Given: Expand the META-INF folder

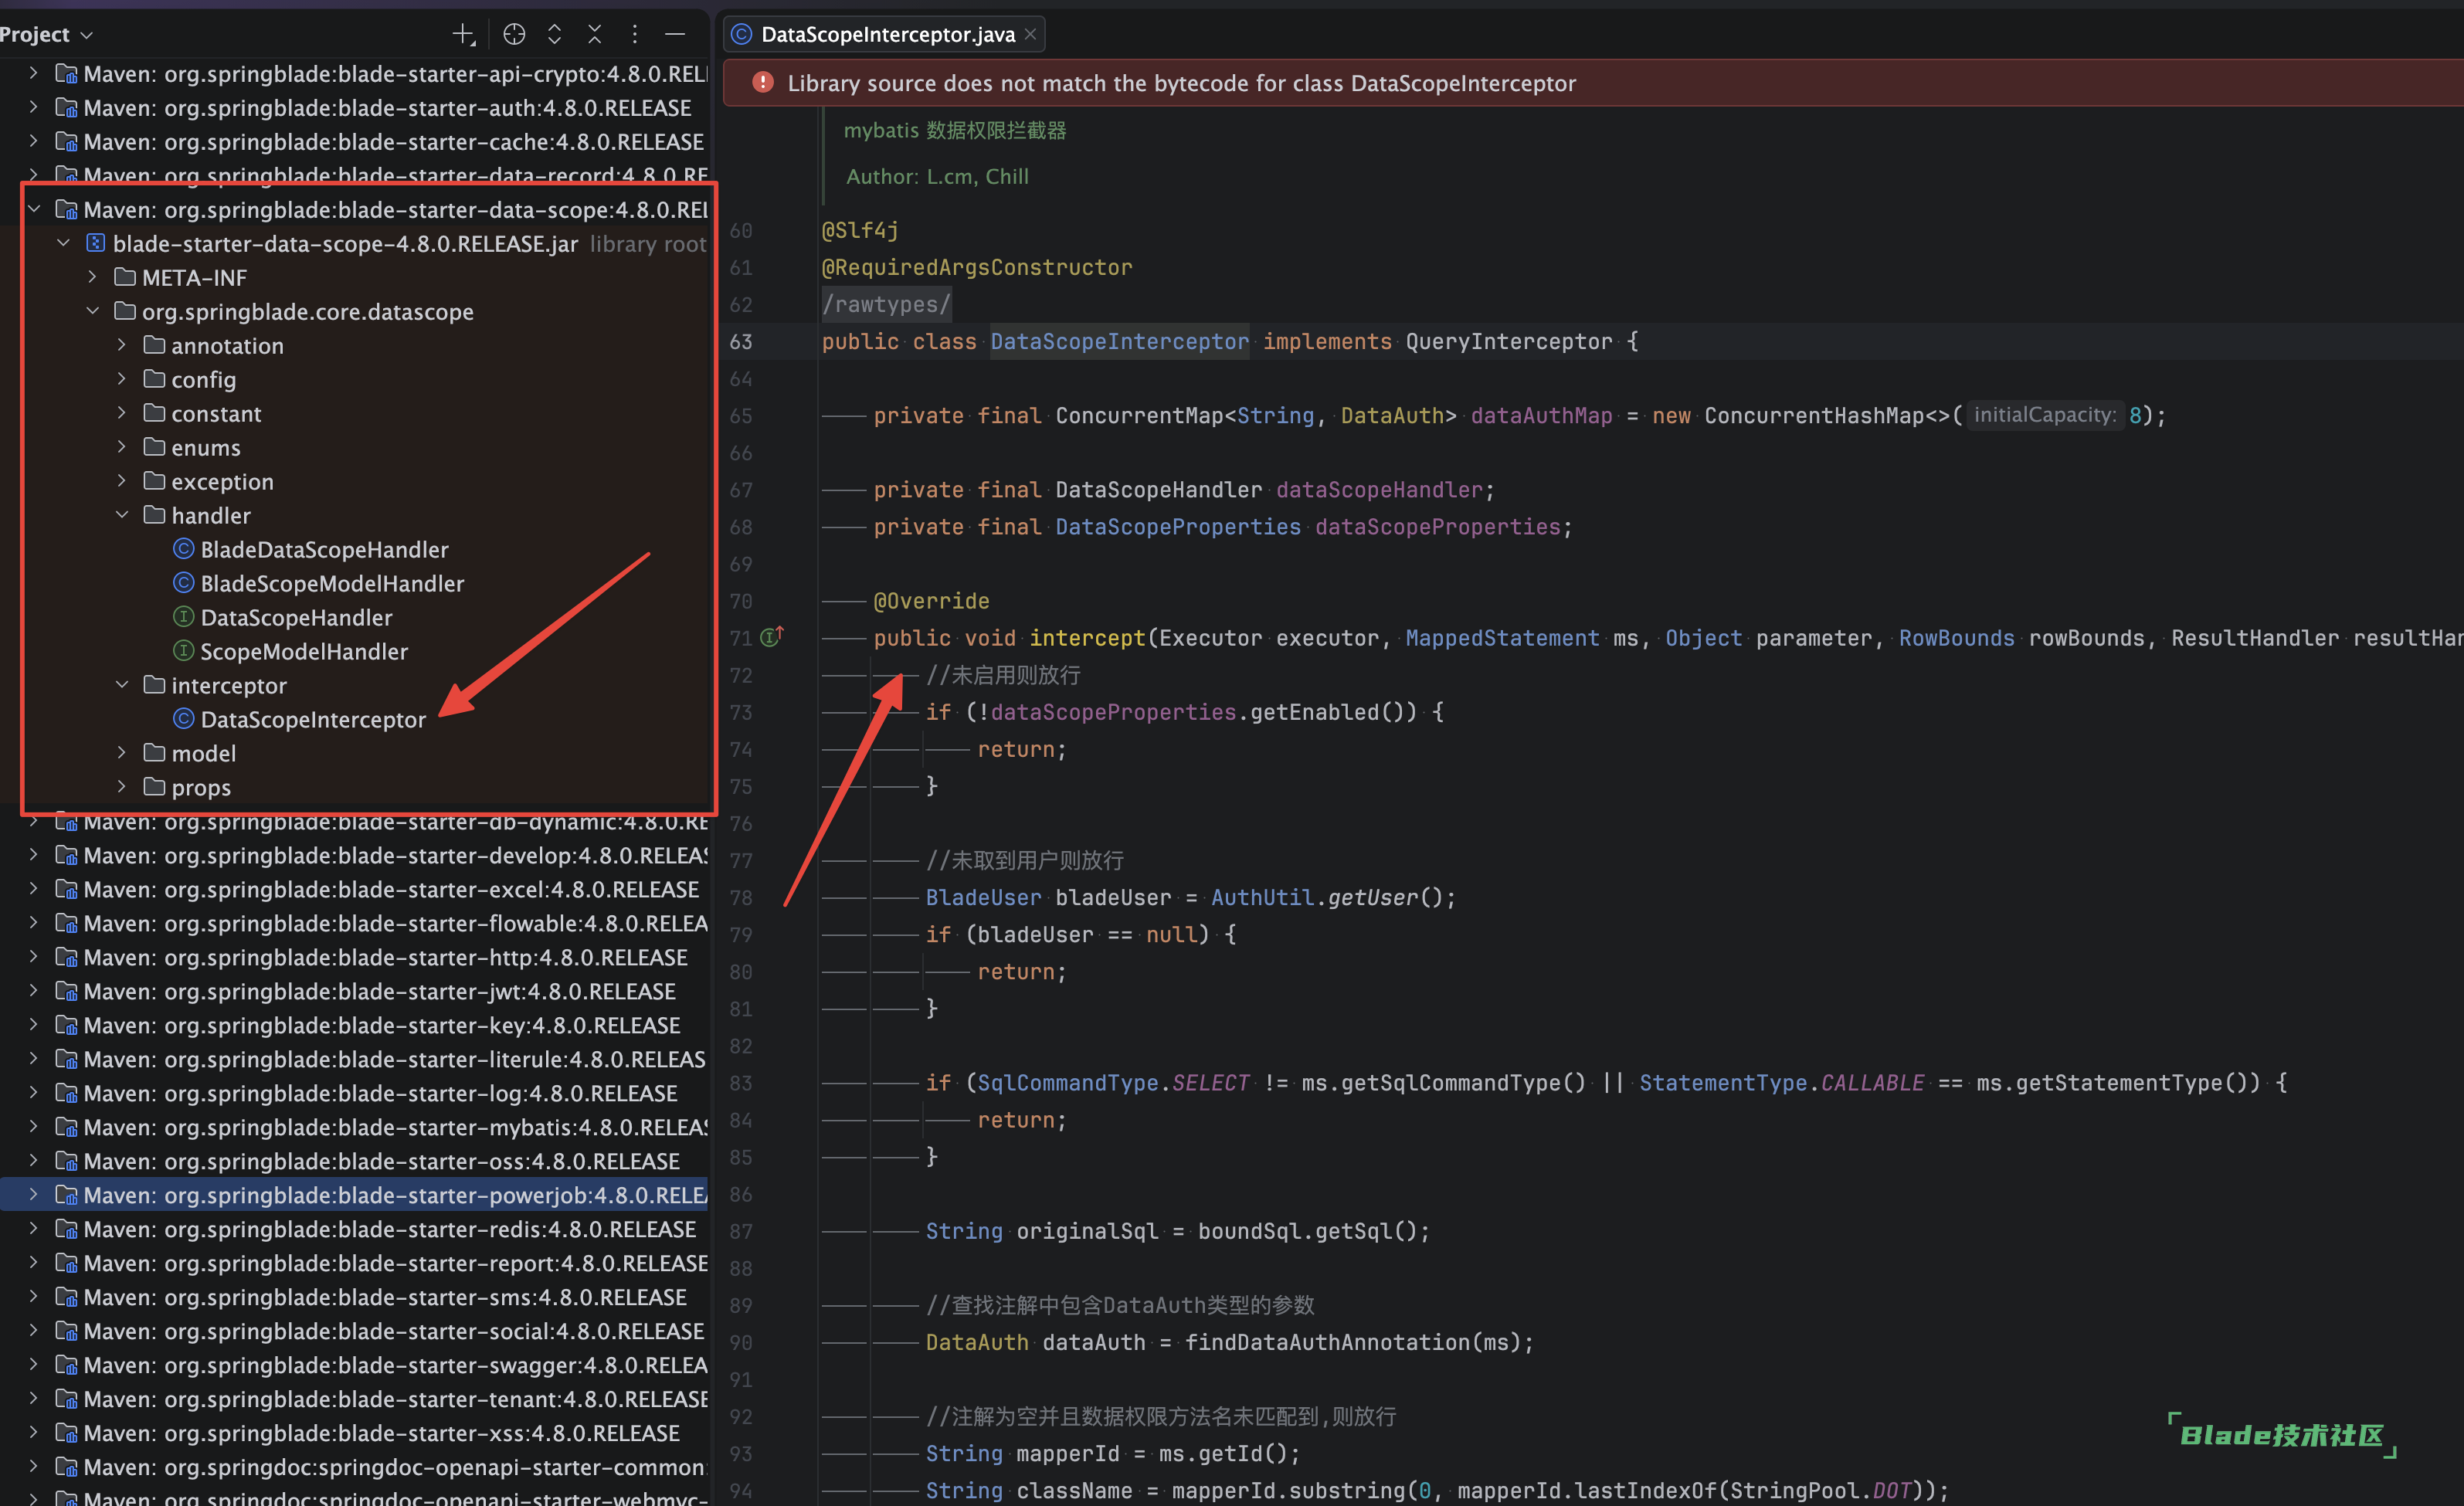Looking at the screenshot, I should click(x=93, y=277).
